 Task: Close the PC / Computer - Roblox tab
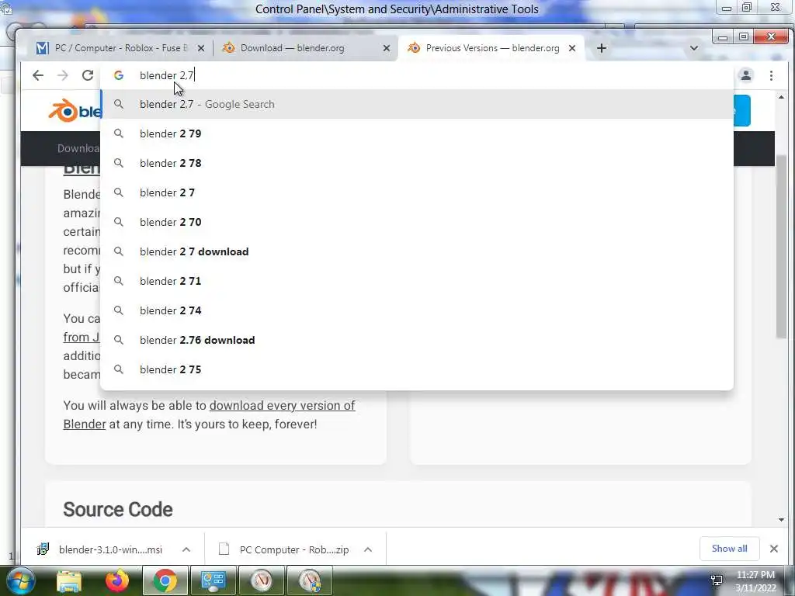201,48
